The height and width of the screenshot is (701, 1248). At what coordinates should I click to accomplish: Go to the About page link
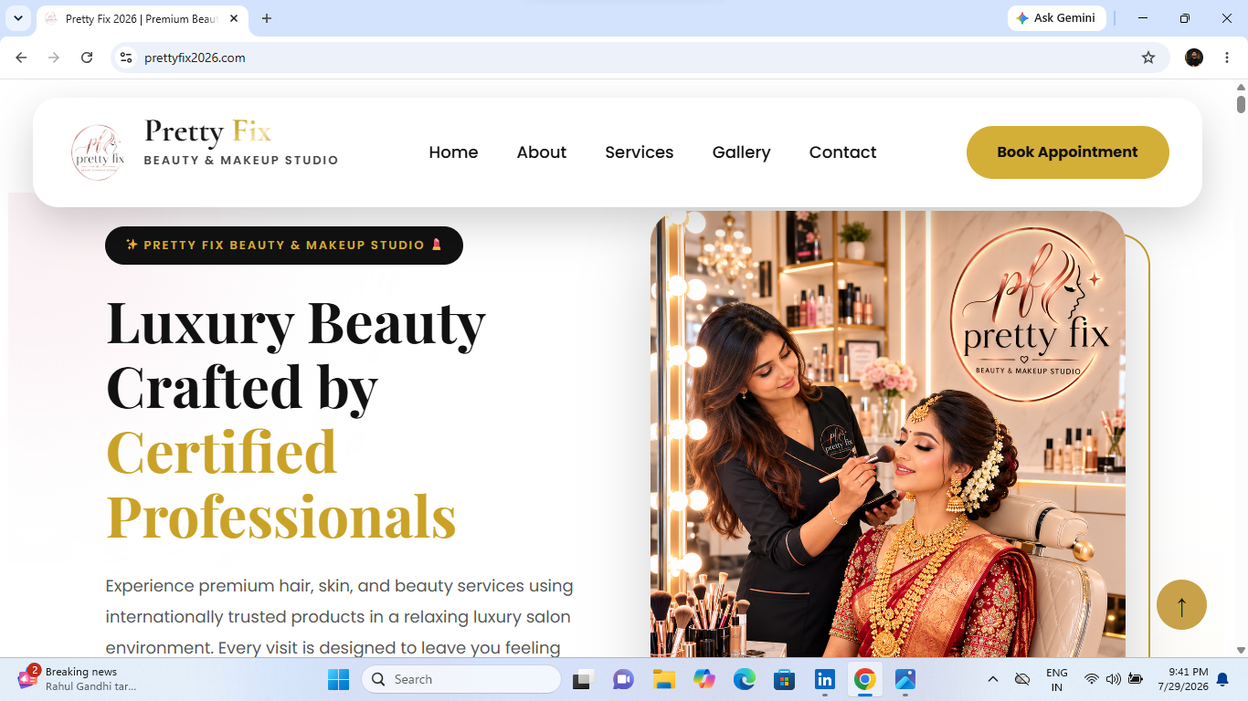[542, 152]
